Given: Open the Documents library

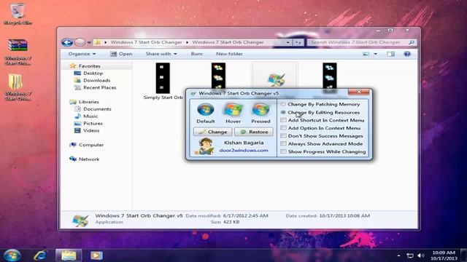Looking at the screenshot, I should 97,109.
